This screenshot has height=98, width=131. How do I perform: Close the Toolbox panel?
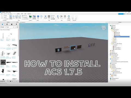pos(18,22)
